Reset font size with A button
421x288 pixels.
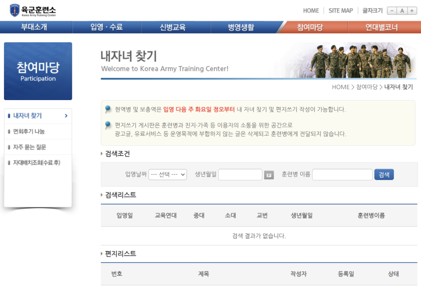tap(402, 11)
